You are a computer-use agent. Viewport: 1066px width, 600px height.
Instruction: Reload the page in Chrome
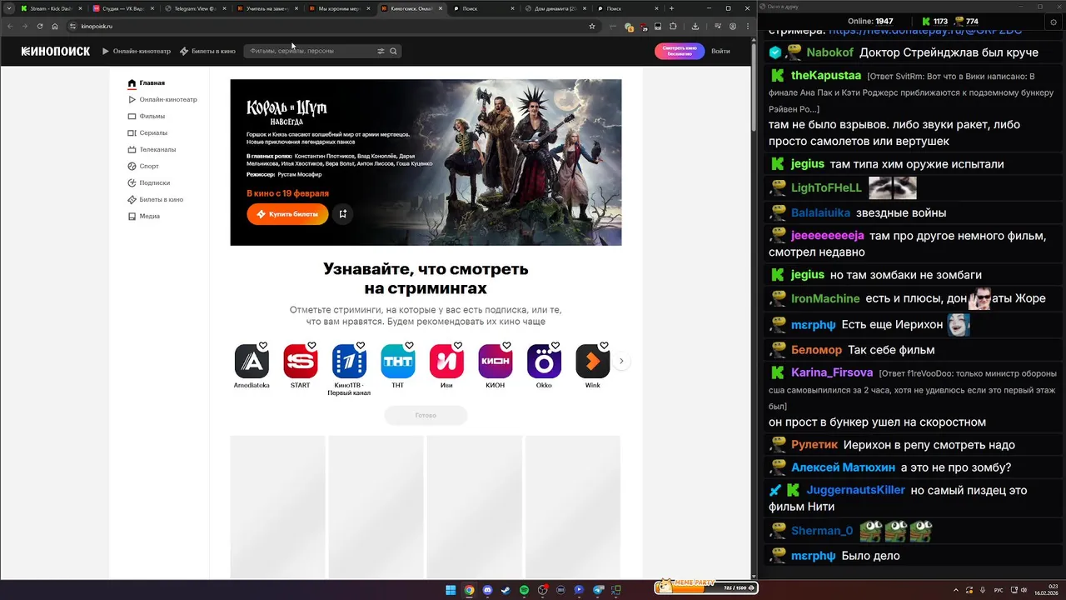[x=39, y=27]
